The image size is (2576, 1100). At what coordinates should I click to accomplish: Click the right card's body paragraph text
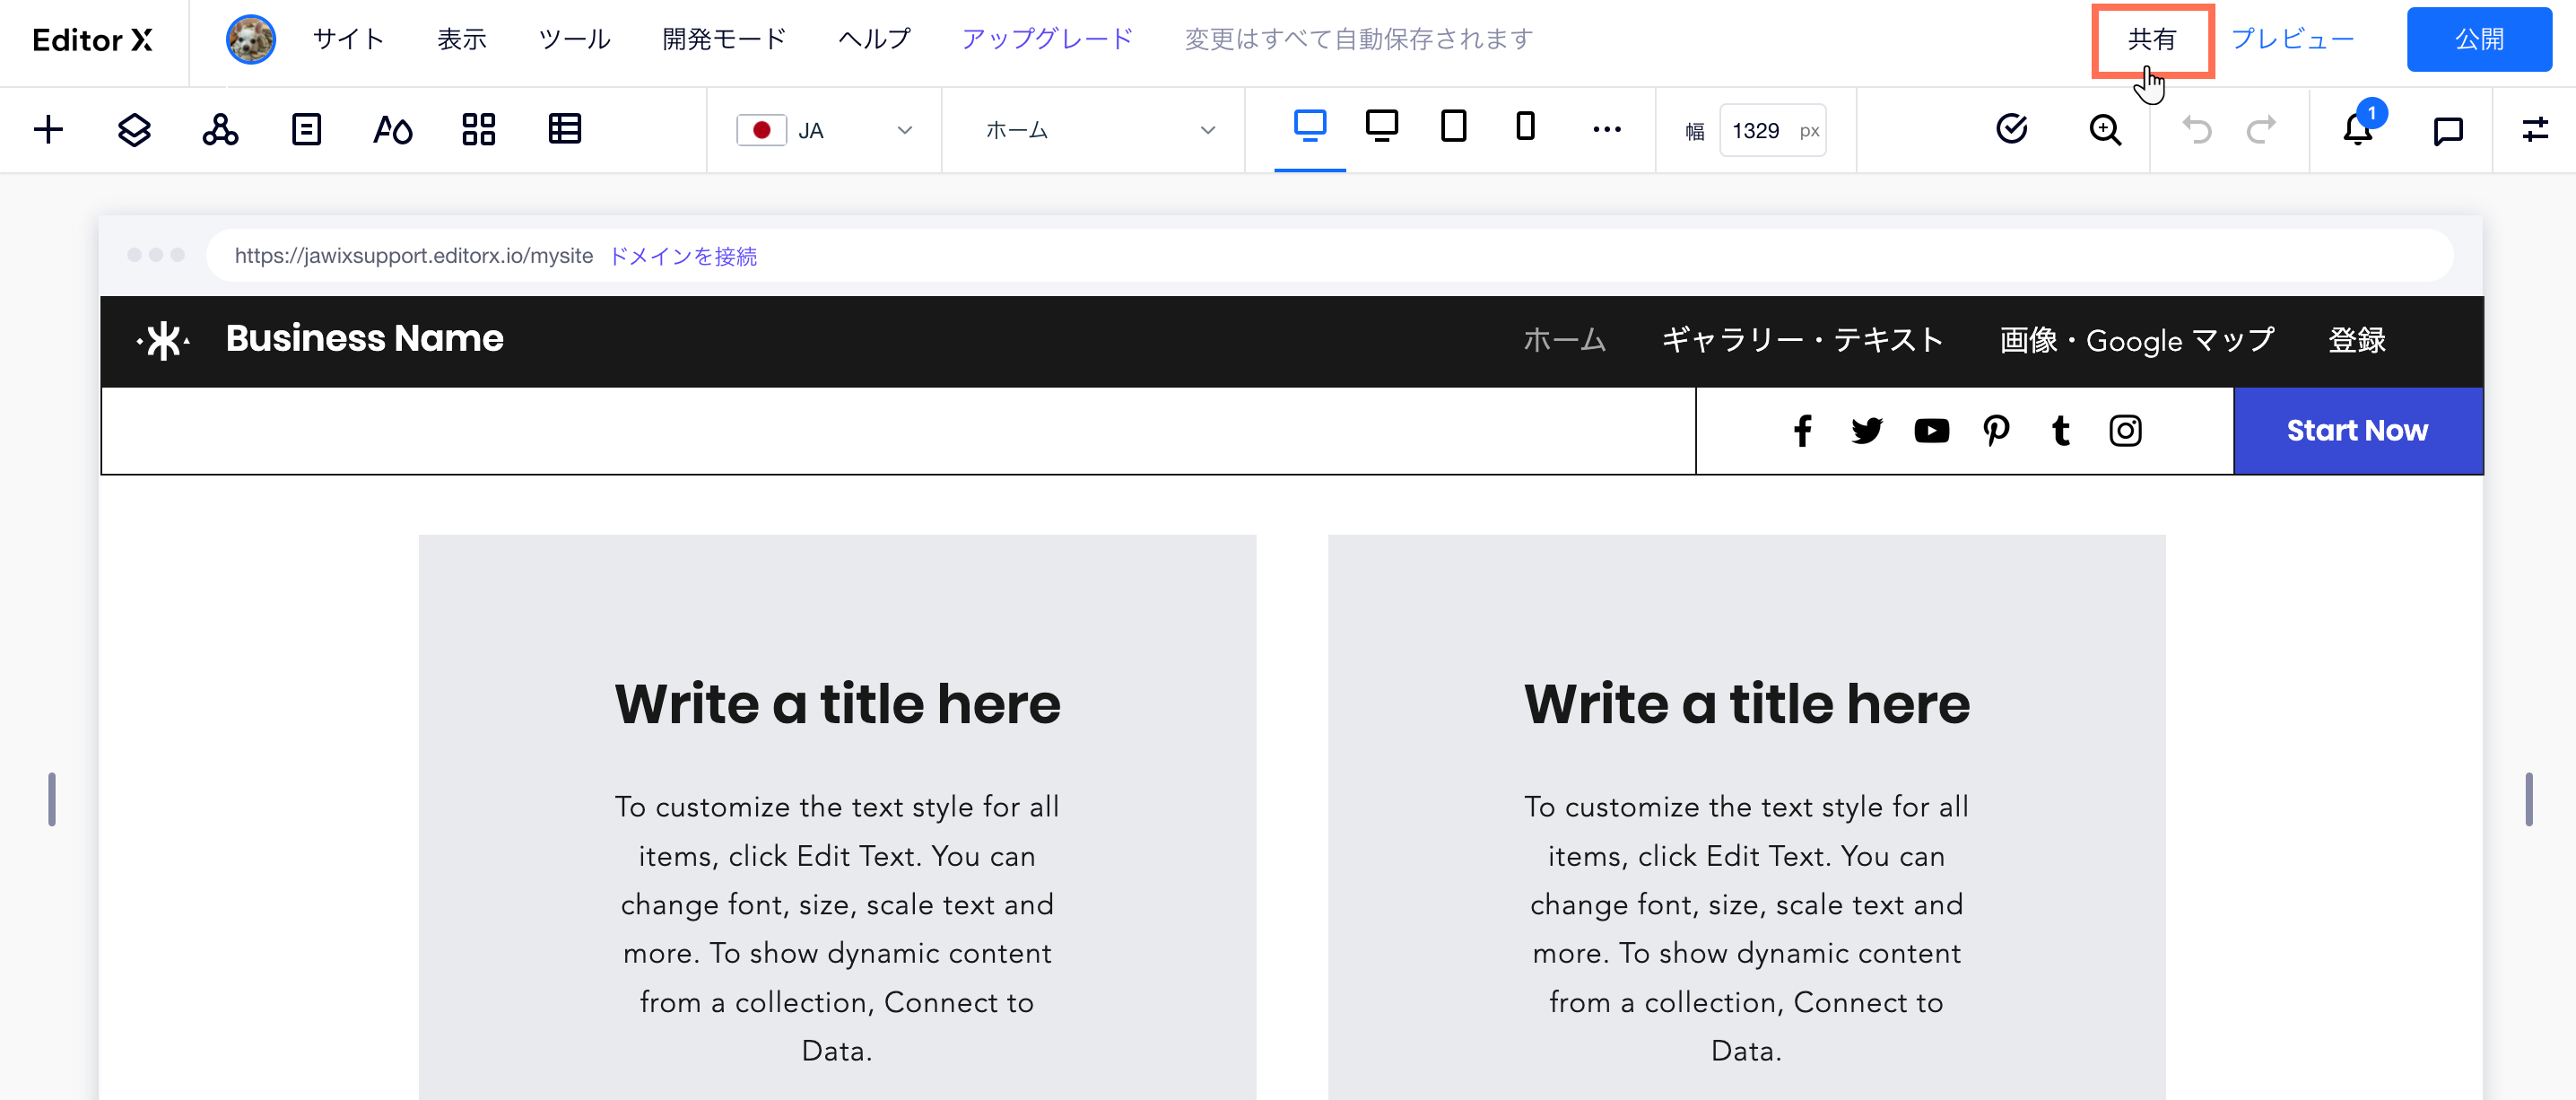1746,929
